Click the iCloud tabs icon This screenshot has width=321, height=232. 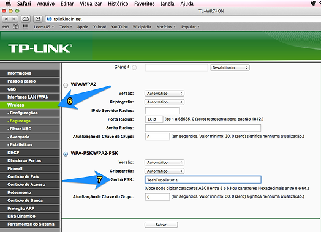pyautogui.click(x=25, y=19)
